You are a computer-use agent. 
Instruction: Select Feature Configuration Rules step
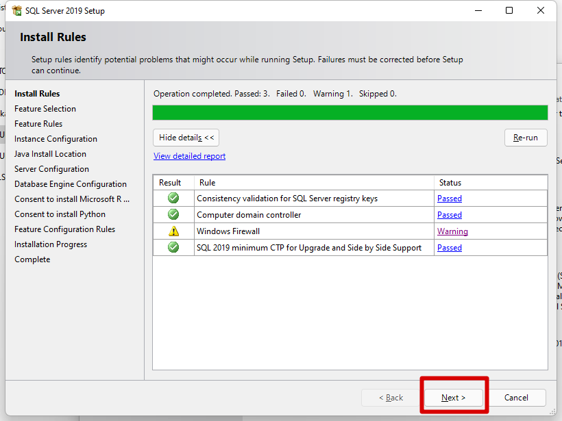click(x=65, y=229)
